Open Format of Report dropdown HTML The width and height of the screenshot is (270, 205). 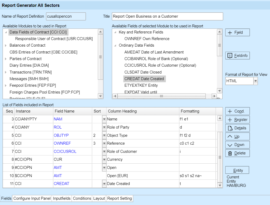[256, 81]
